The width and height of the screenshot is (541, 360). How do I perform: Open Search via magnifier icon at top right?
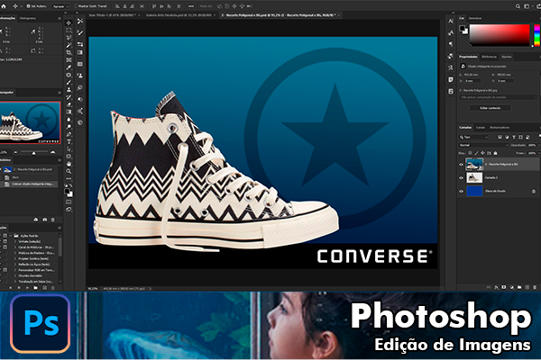518,6
